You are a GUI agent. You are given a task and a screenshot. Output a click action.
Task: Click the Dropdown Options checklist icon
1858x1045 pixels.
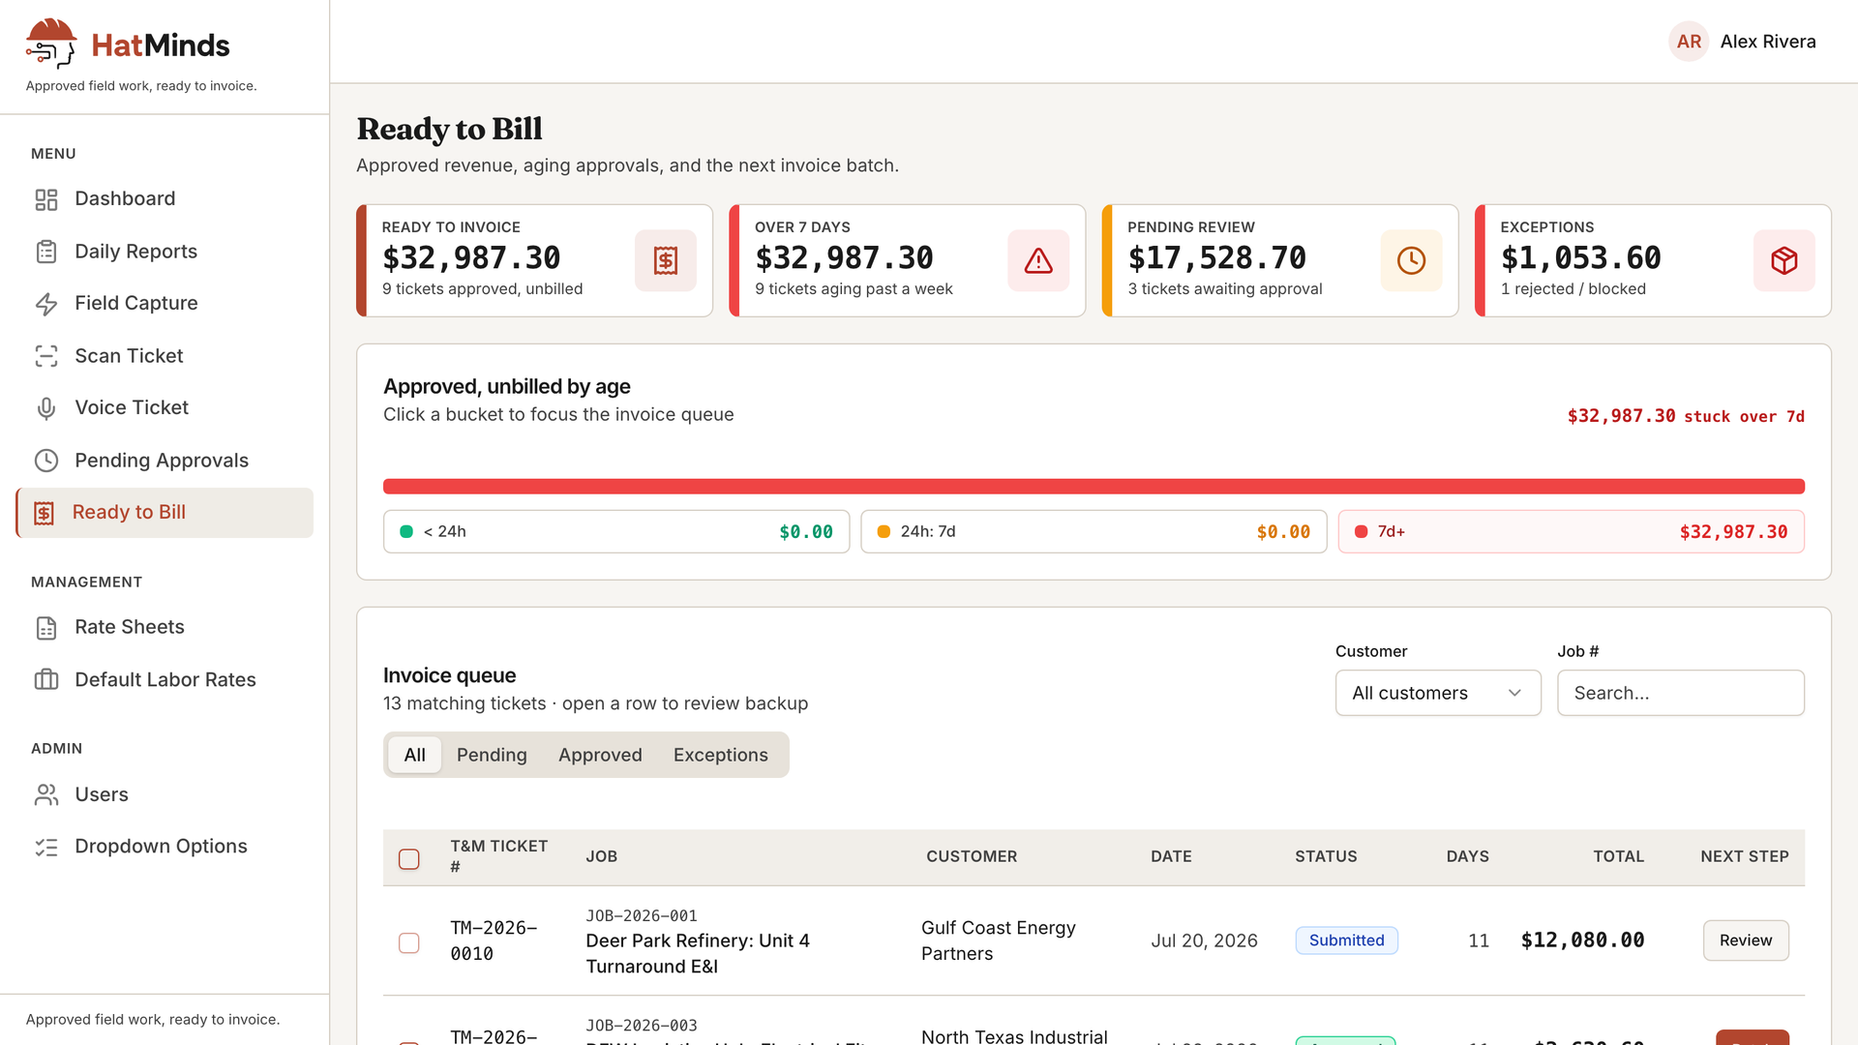pyautogui.click(x=46, y=847)
